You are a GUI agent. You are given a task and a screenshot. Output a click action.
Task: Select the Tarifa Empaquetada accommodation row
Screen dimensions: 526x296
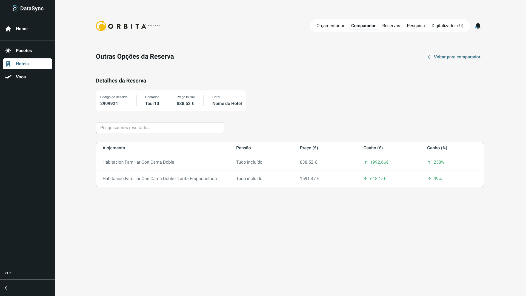[x=159, y=179]
